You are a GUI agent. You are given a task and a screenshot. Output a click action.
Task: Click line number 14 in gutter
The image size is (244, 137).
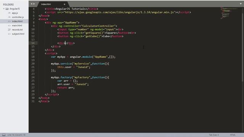[33, 43]
